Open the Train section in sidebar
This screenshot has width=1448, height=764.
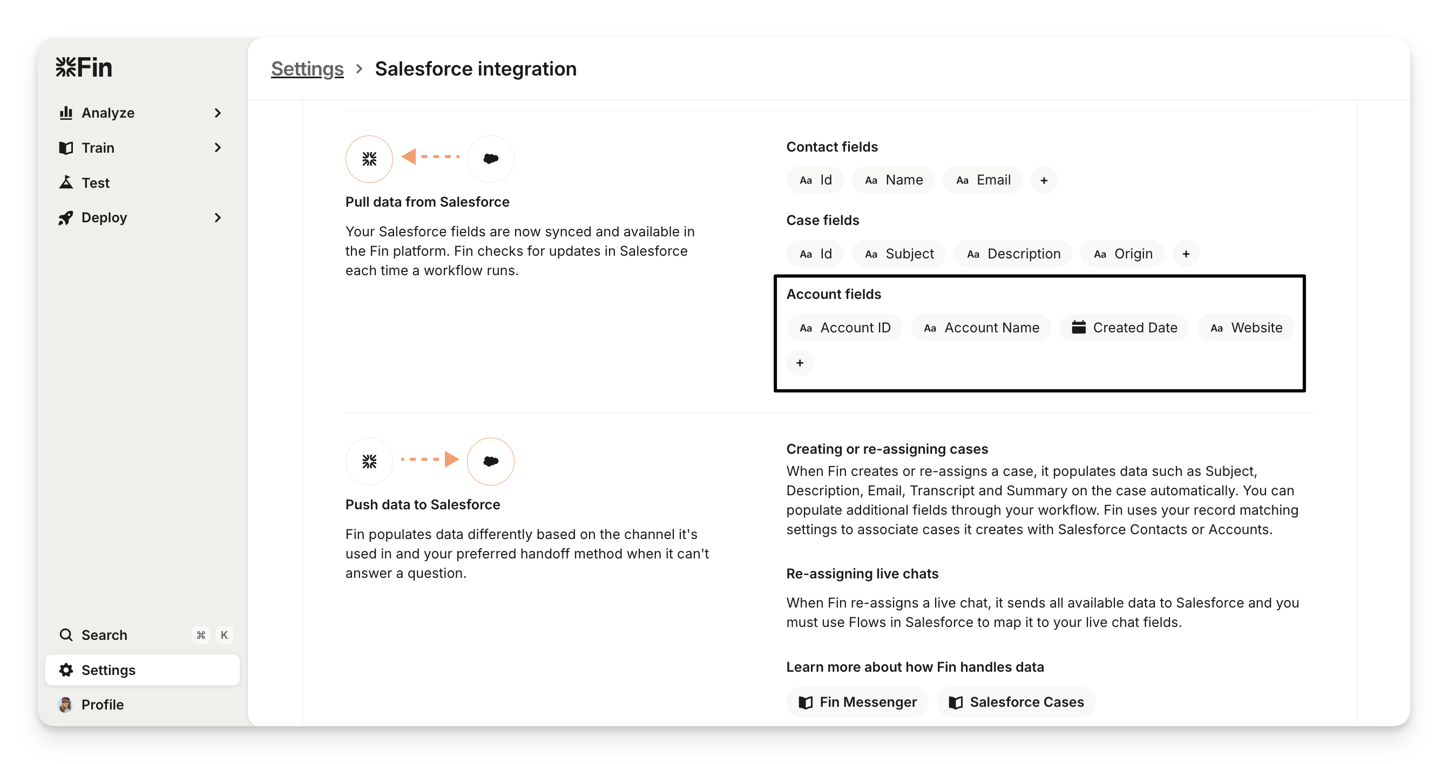point(98,148)
